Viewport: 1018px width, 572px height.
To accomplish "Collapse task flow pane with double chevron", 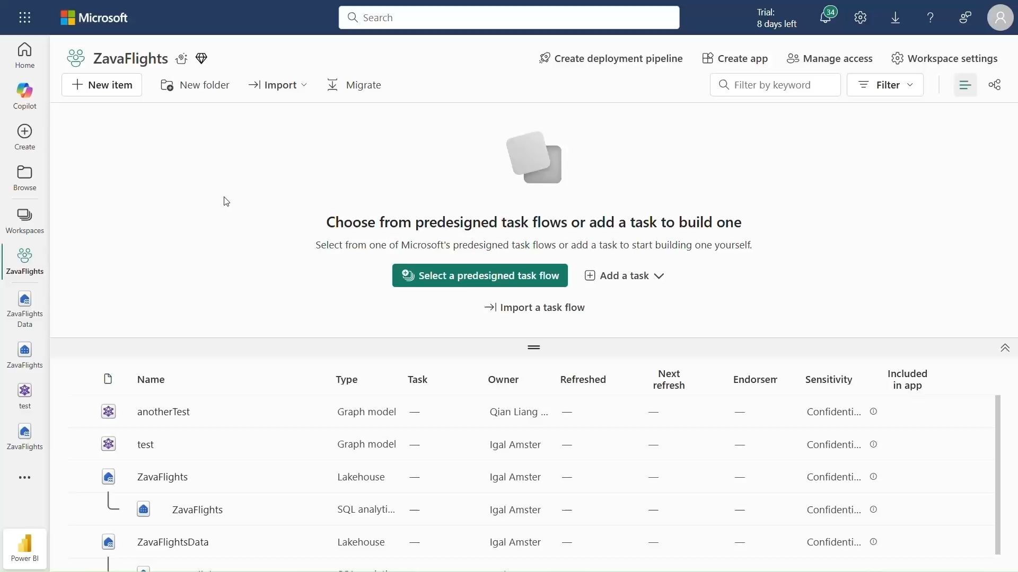I will click(x=1004, y=348).
